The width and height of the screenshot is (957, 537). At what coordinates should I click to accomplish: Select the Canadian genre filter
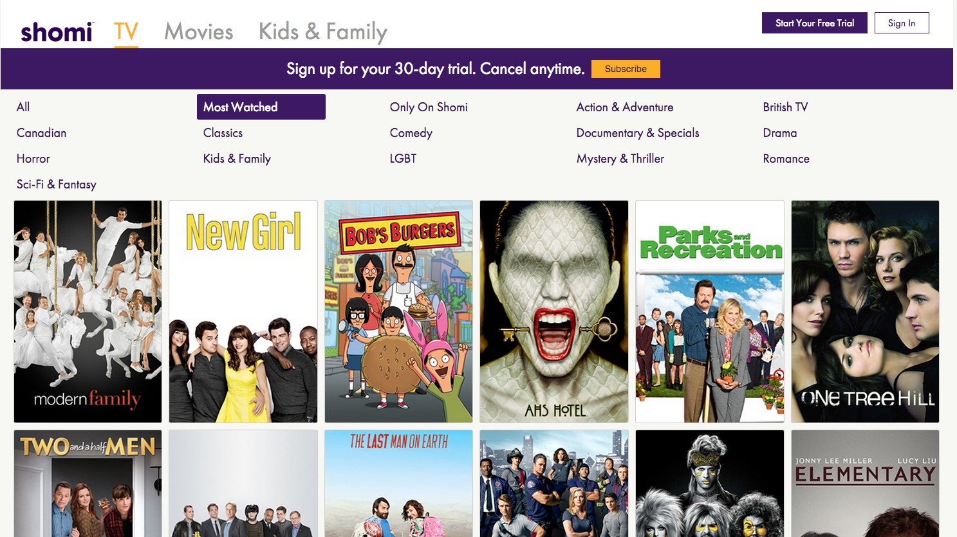click(x=42, y=133)
